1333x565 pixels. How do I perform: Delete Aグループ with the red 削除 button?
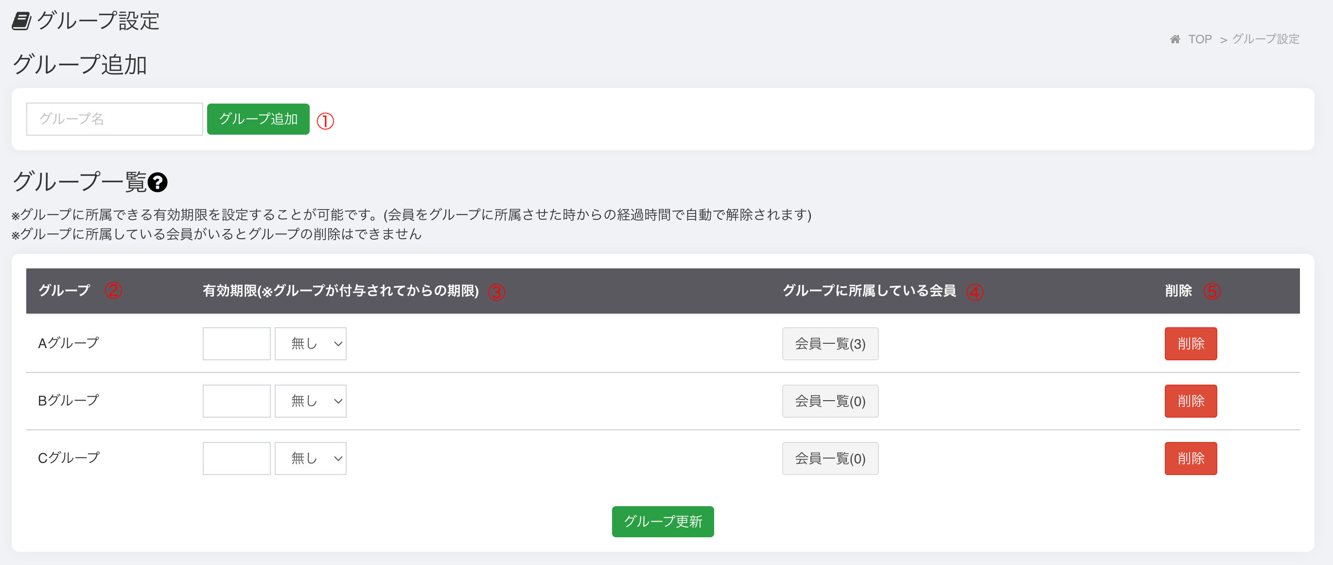[x=1191, y=344]
